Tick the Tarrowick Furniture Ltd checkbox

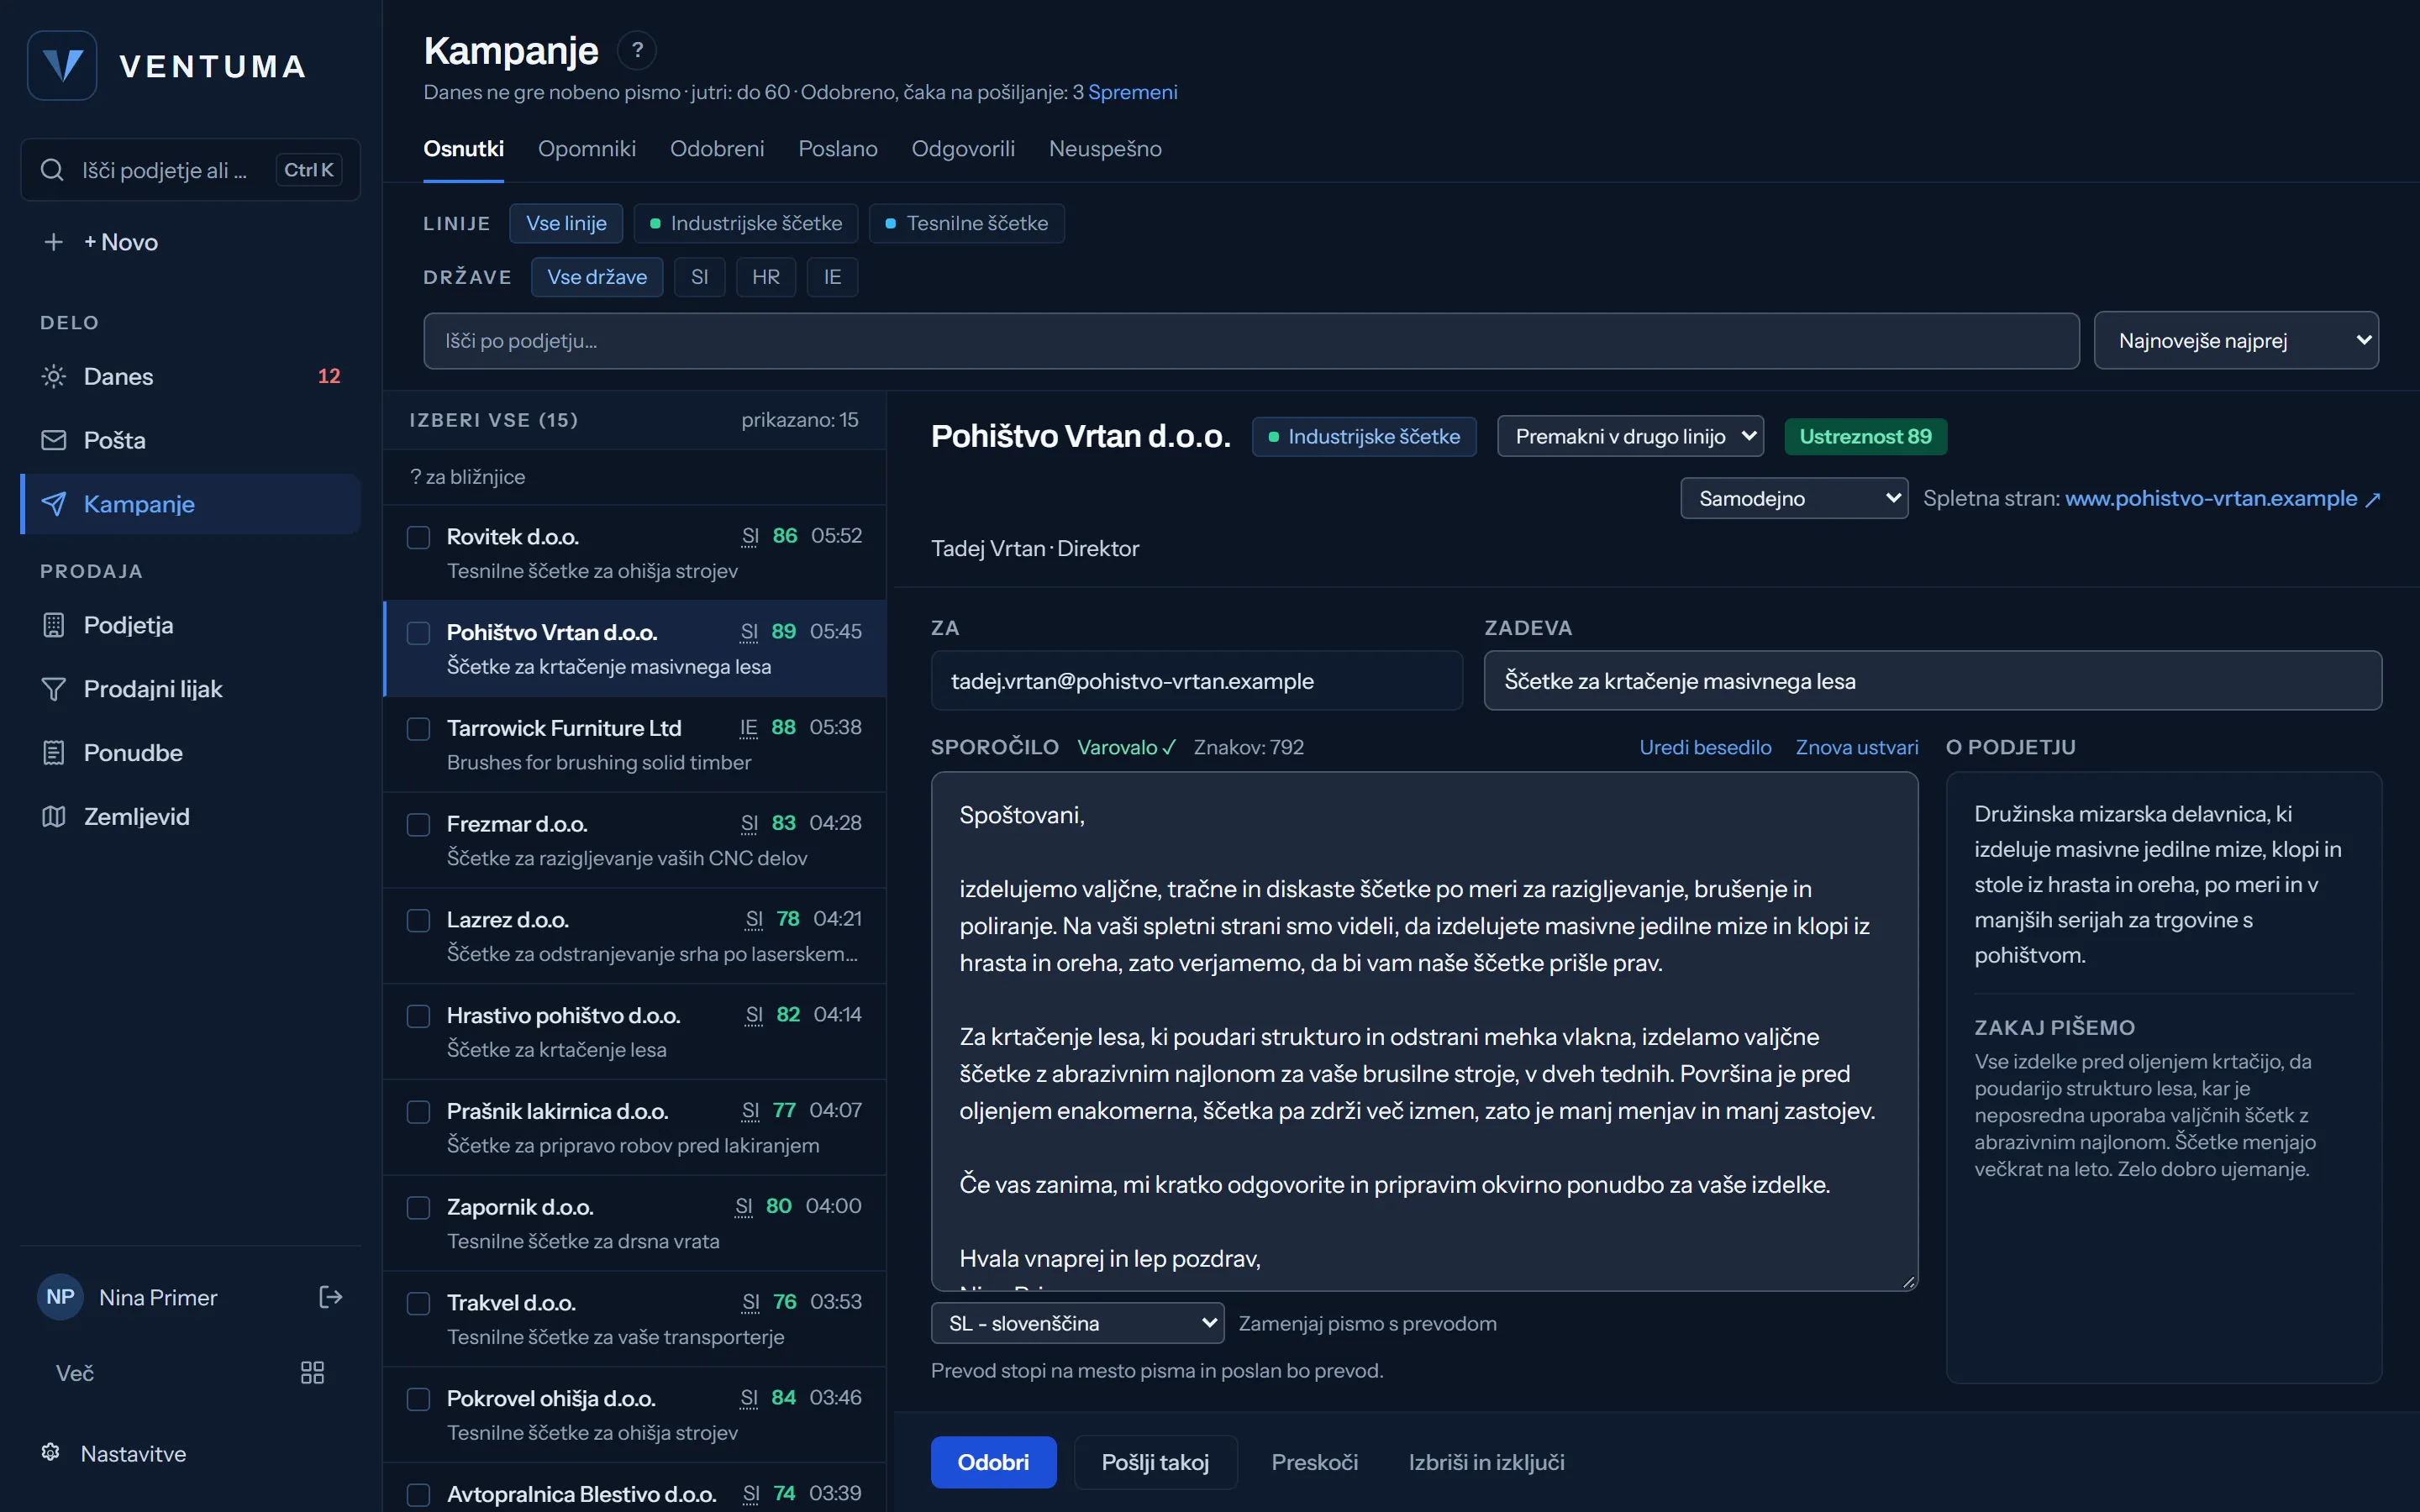[x=418, y=729]
